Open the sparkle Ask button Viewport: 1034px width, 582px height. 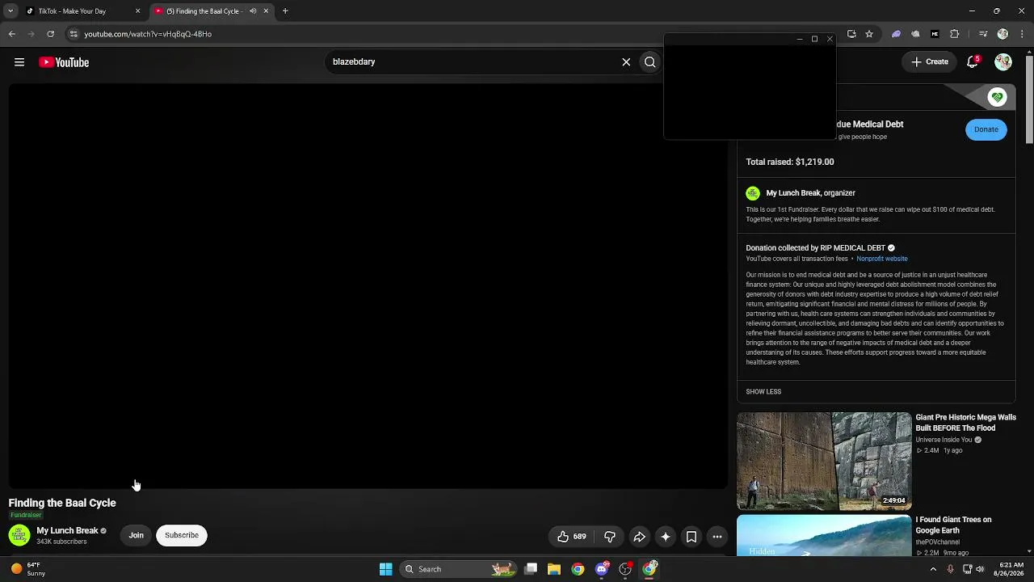pyautogui.click(x=666, y=537)
